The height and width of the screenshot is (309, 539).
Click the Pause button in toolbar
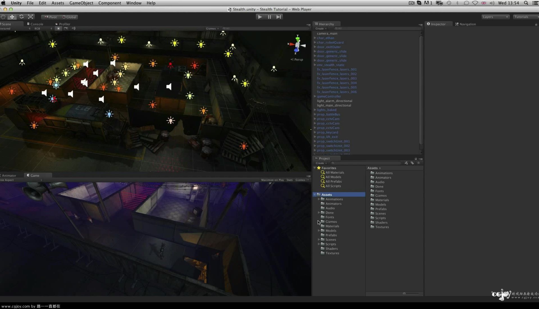click(269, 17)
